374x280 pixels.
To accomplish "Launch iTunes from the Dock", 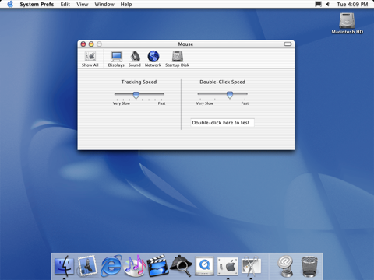I will 134,266.
